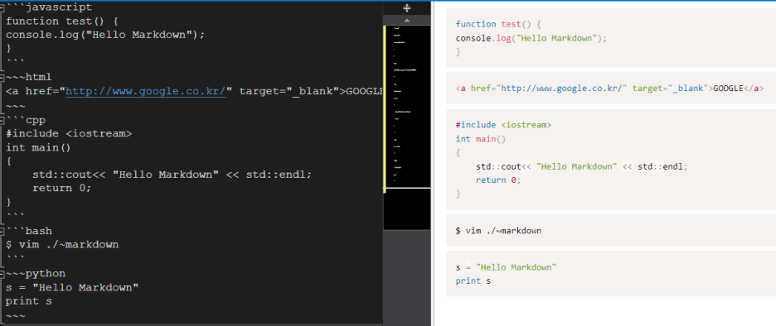The height and width of the screenshot is (326, 776).
Task: Click the std::cout line in the editor
Action: 172,175
